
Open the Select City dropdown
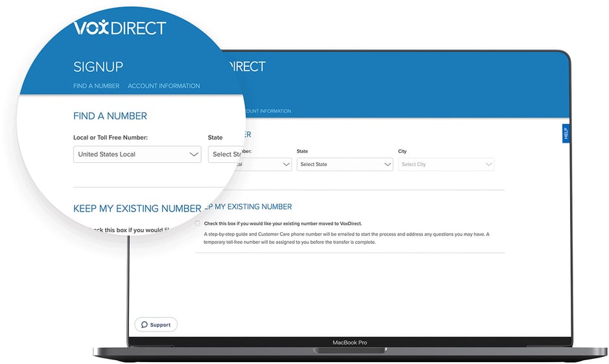coord(446,164)
